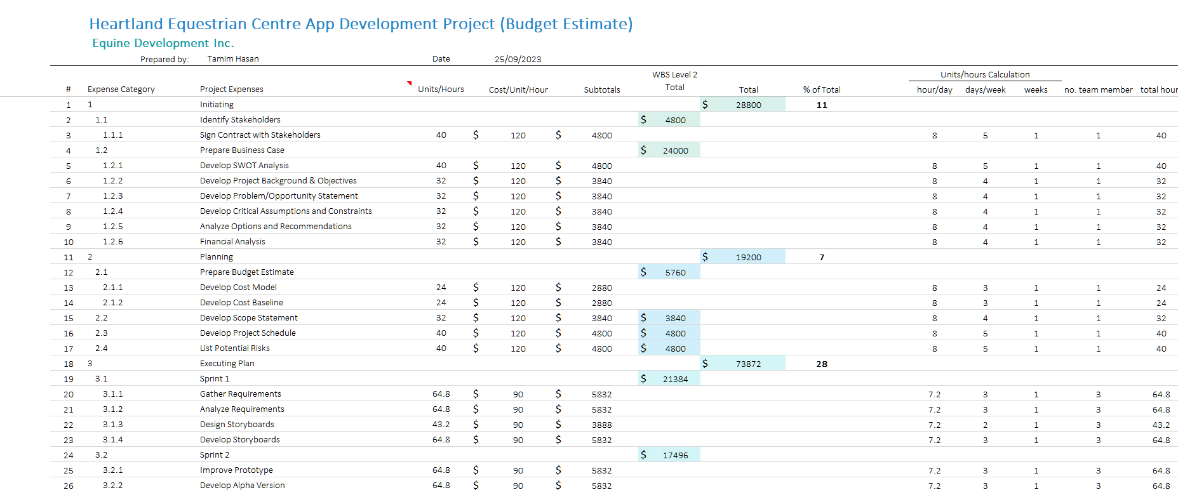
Task: Click Prepare Business Case total 24000
Action: coord(674,150)
